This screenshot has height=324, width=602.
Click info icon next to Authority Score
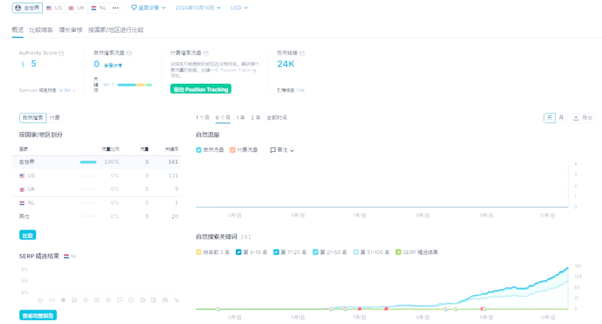pos(62,53)
